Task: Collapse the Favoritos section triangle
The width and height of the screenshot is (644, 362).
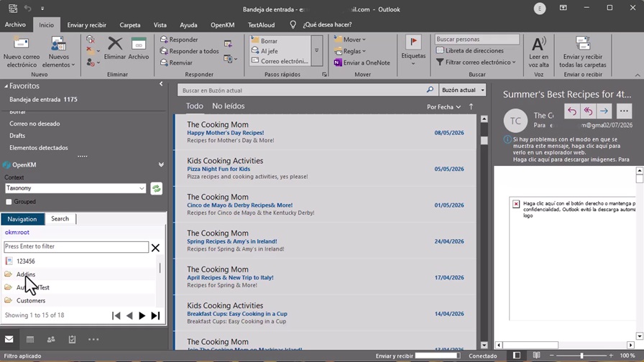Action: [x=6, y=86]
